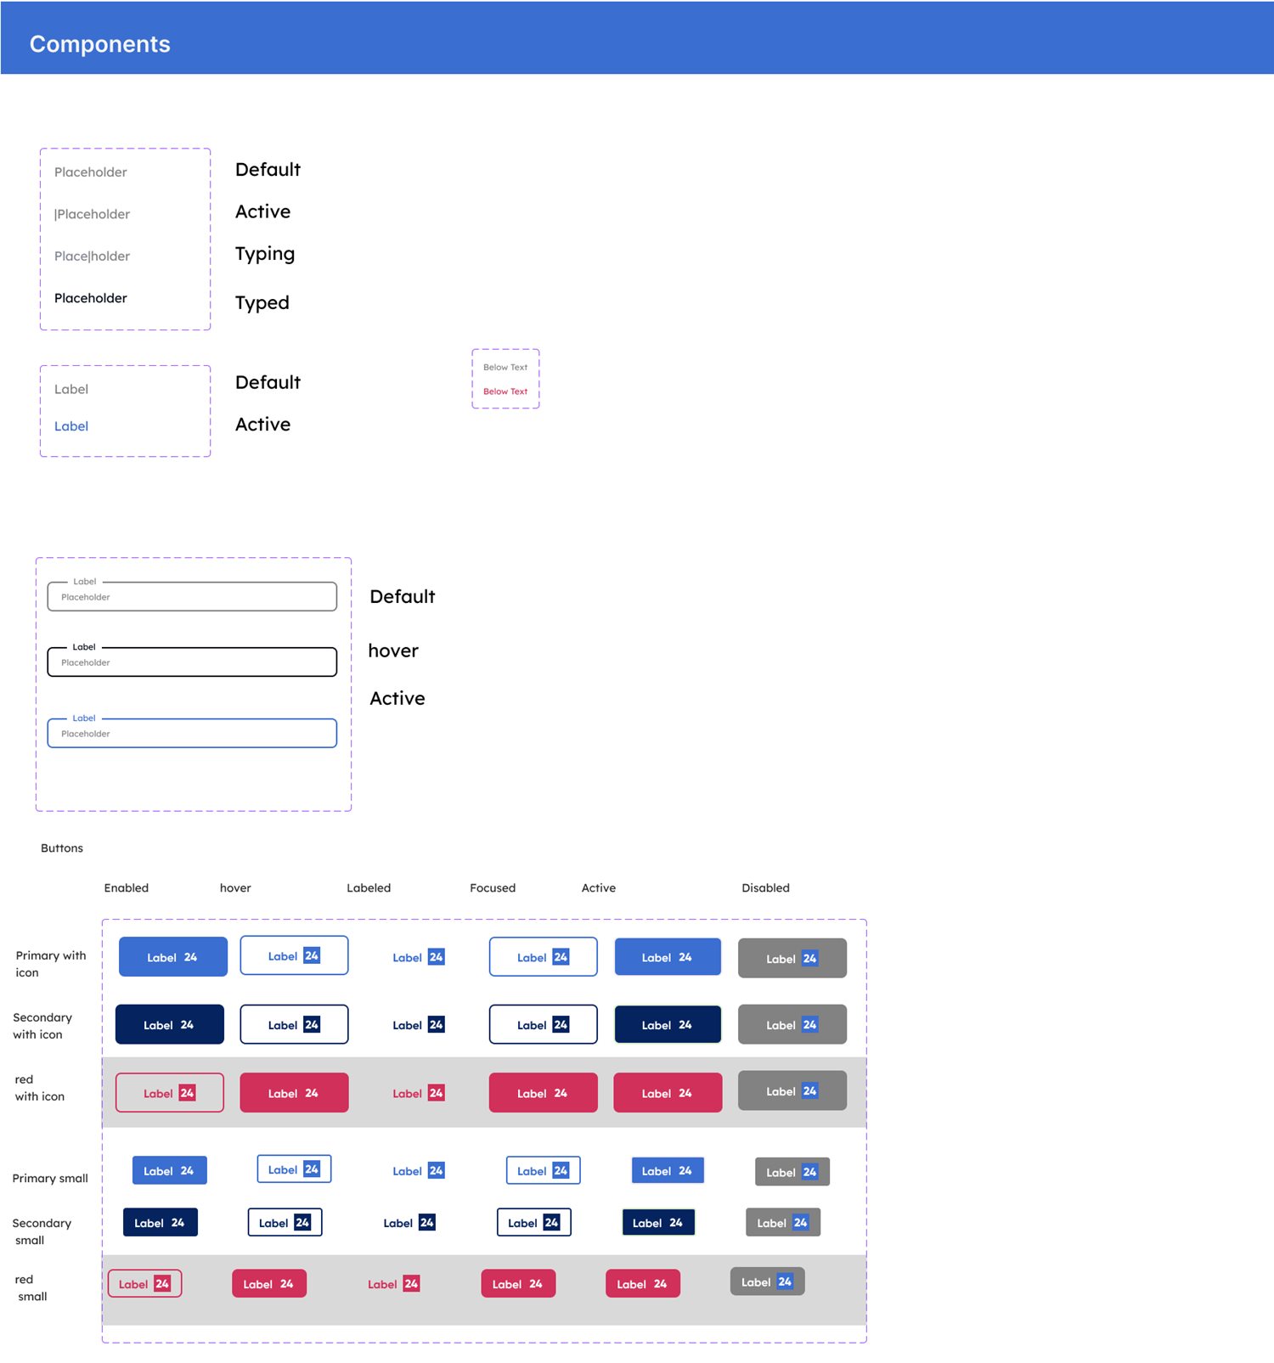
Task: Click the 'Disabled' column header
Action: tap(765, 887)
